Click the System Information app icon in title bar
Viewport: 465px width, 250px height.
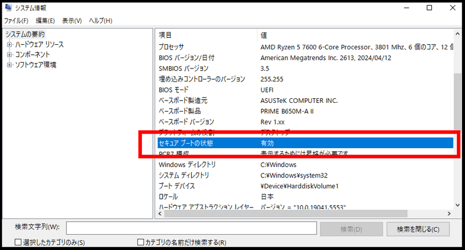[x=8, y=8]
